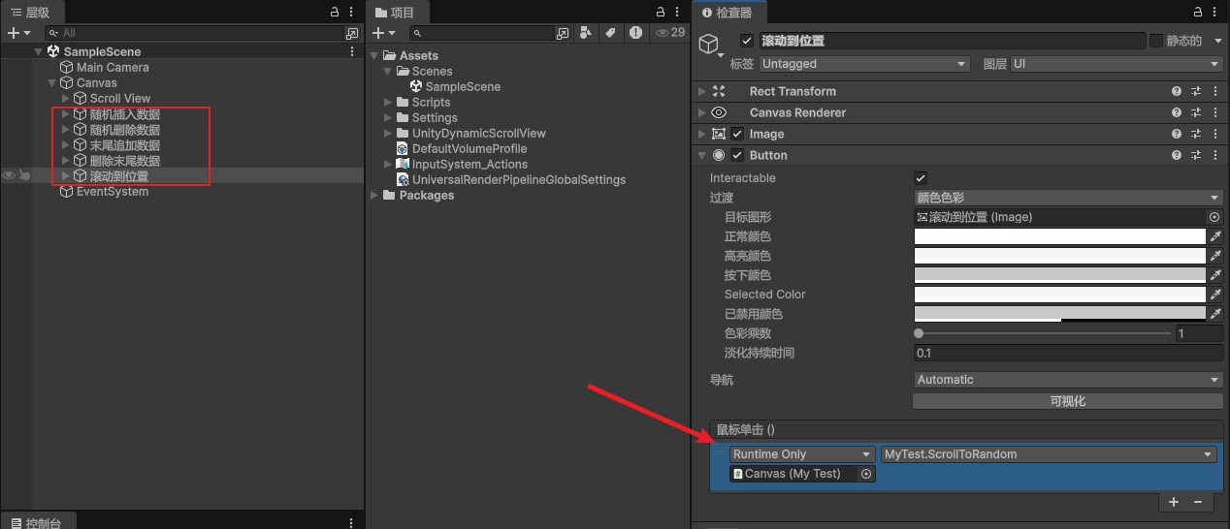Open project search in window icon
Screen dimensions: 1230x529
click(563, 33)
